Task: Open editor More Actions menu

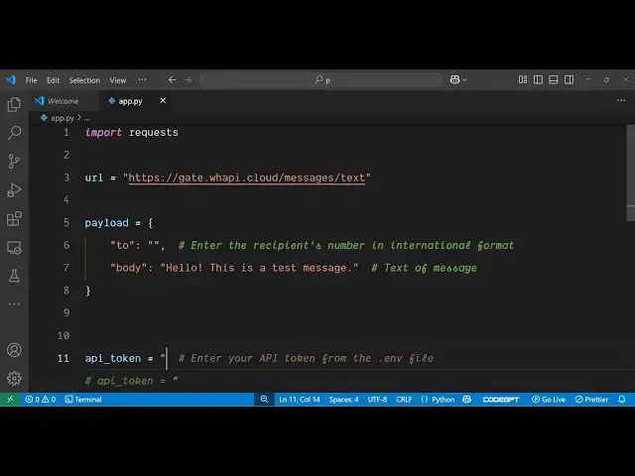Action: [x=621, y=100]
